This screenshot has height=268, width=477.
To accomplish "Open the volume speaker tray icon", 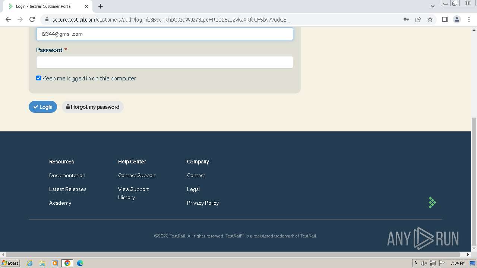I will pyautogui.click(x=424, y=263).
